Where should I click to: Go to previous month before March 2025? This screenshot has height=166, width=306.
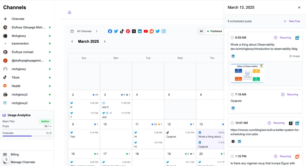pos(72,42)
